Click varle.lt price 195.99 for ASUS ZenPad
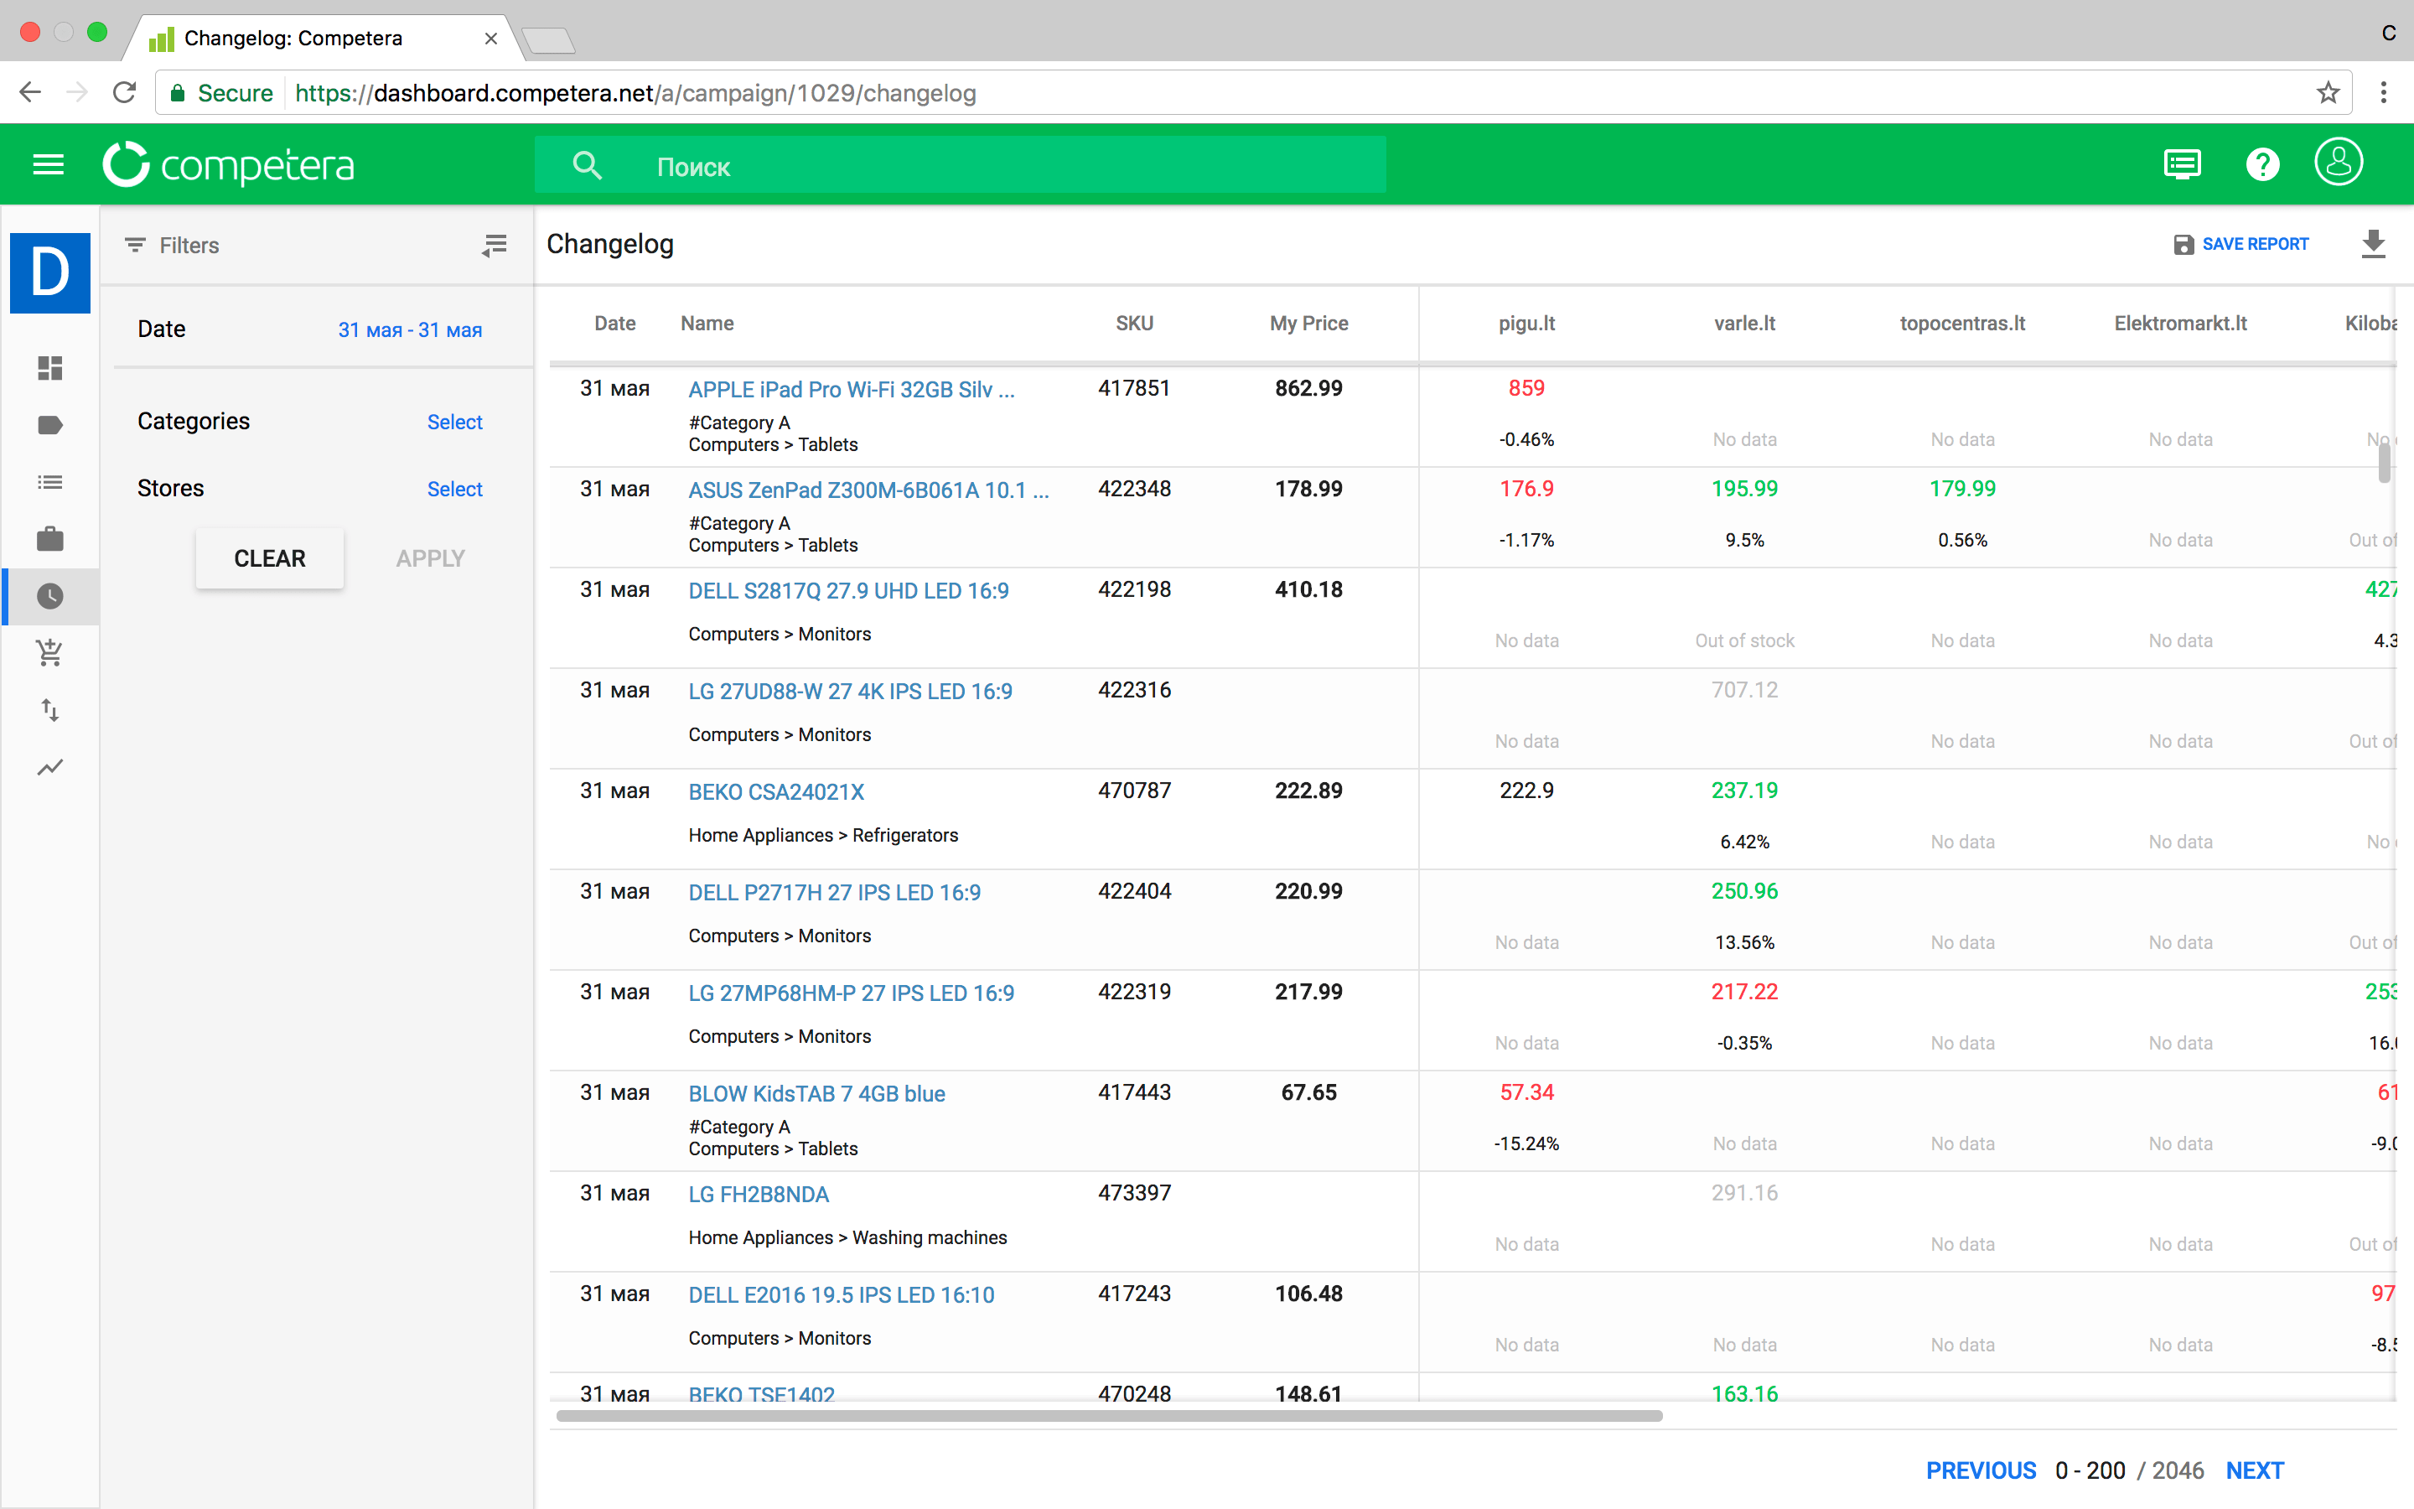 [1744, 489]
